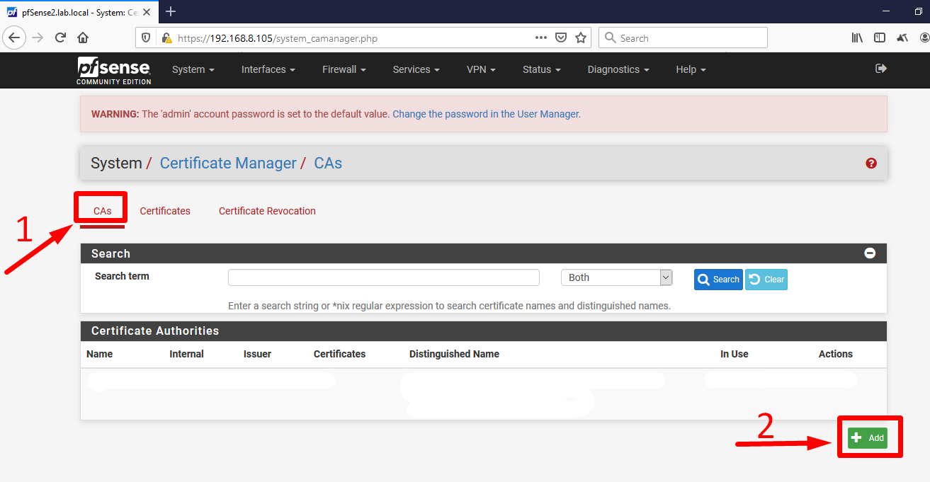Click the browser Search box
The image size is (930, 482).
pos(683,38)
